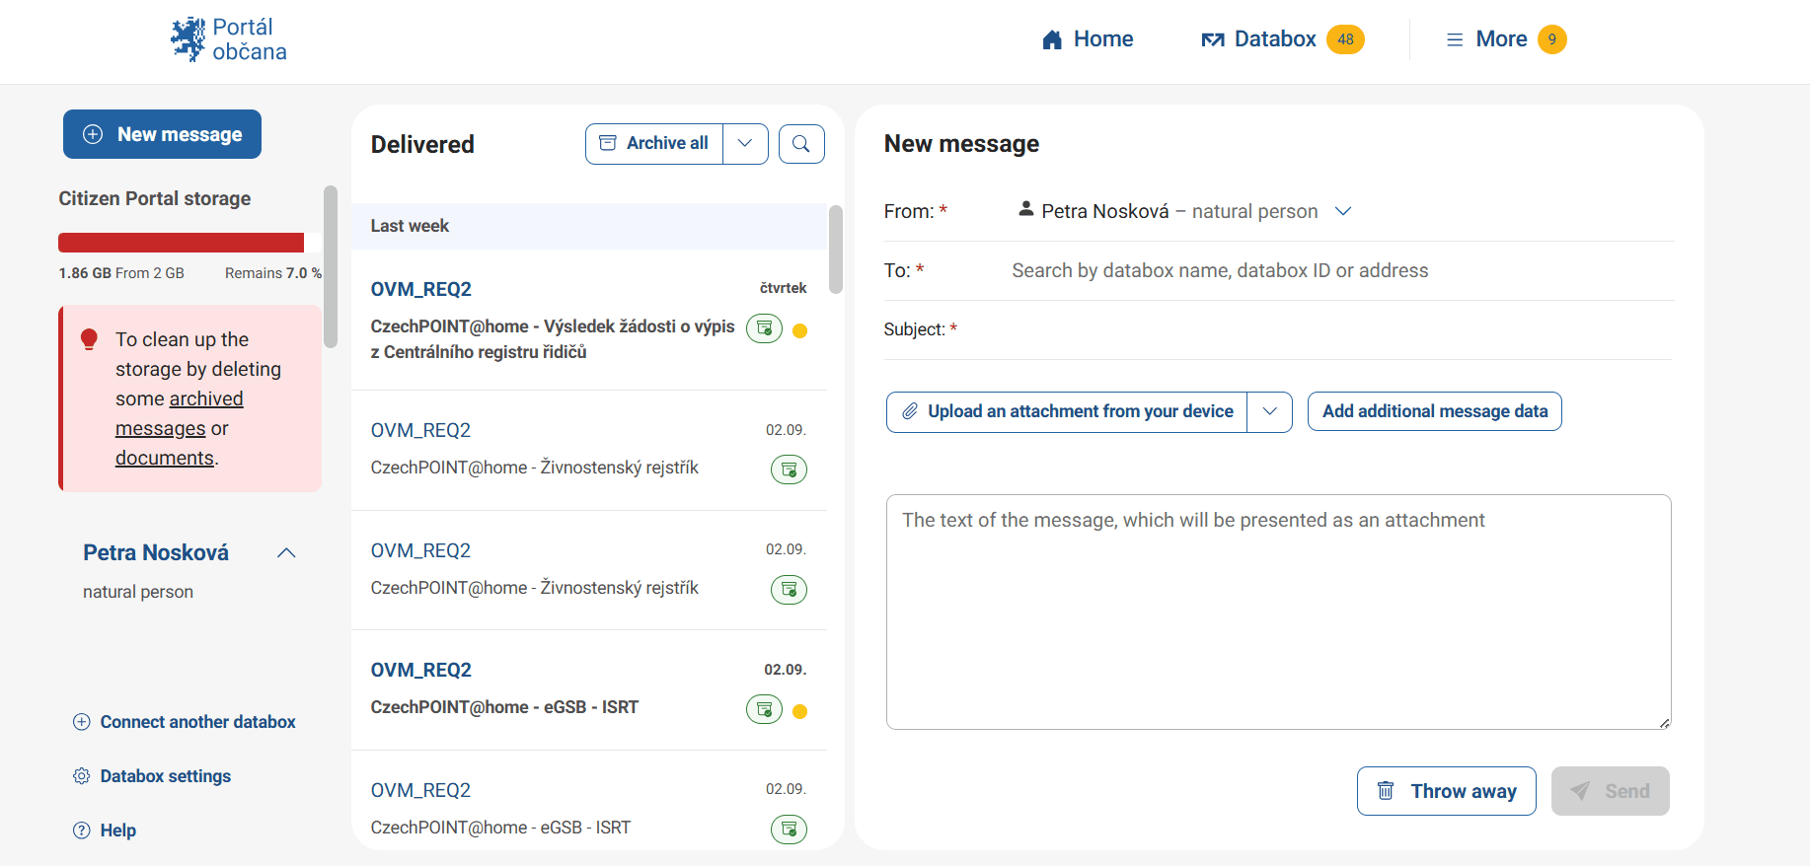This screenshot has height=866, width=1810.
Task: Click Add additional message data
Action: coord(1434,411)
